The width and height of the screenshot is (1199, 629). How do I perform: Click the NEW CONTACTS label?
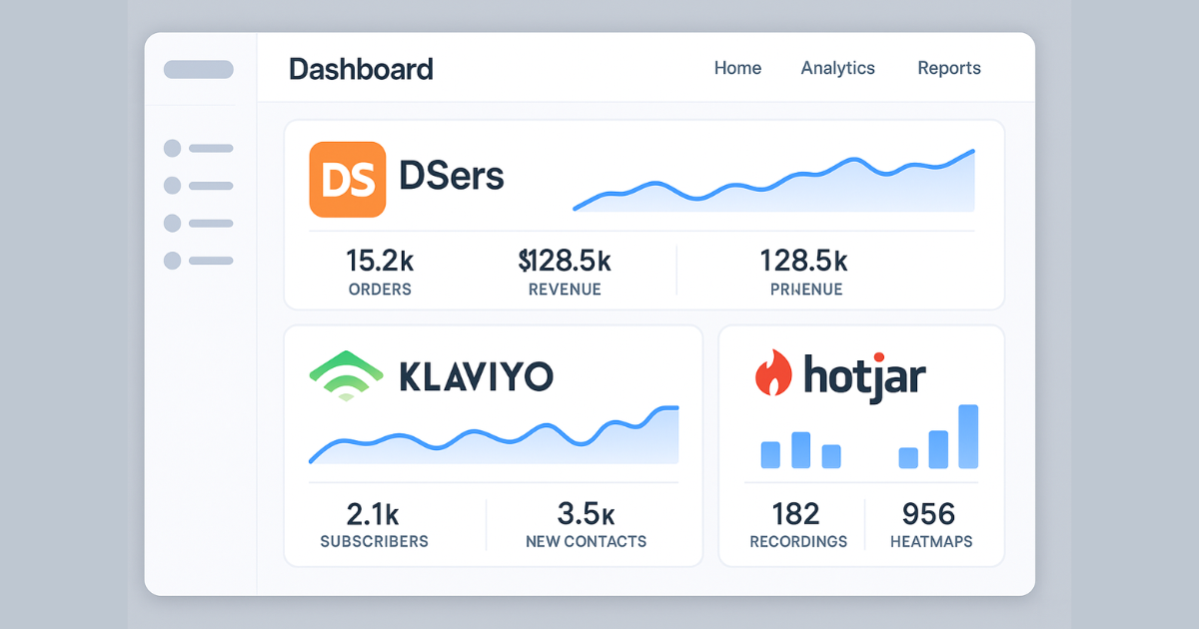(x=586, y=542)
